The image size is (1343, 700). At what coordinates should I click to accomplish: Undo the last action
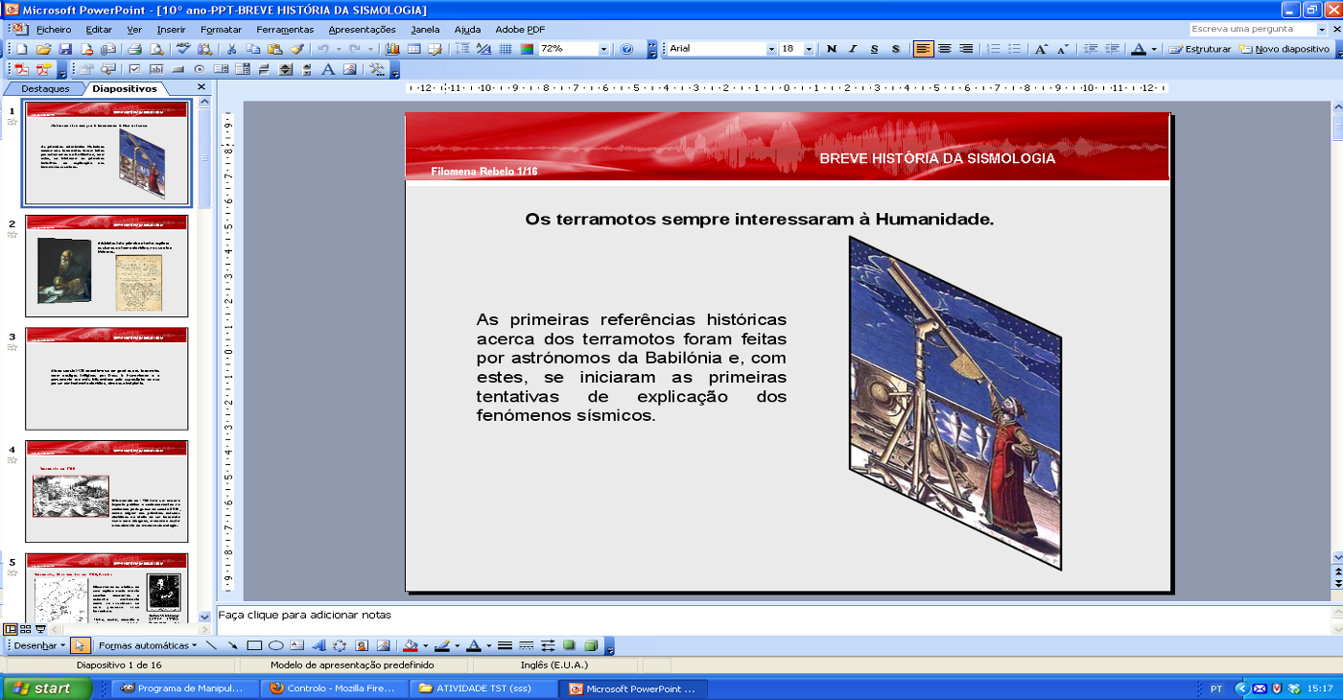click(x=323, y=49)
